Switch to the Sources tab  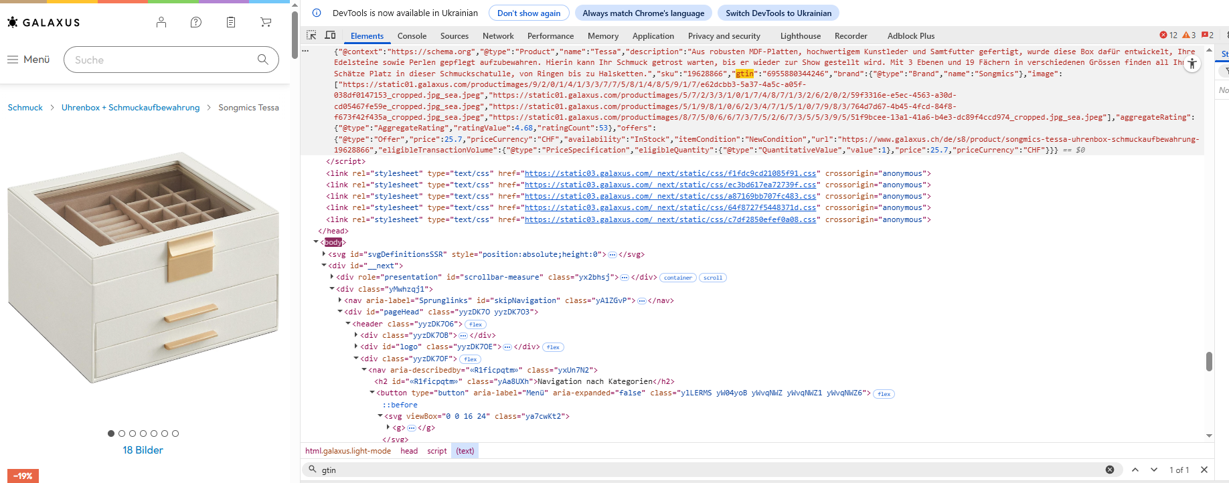tap(455, 36)
